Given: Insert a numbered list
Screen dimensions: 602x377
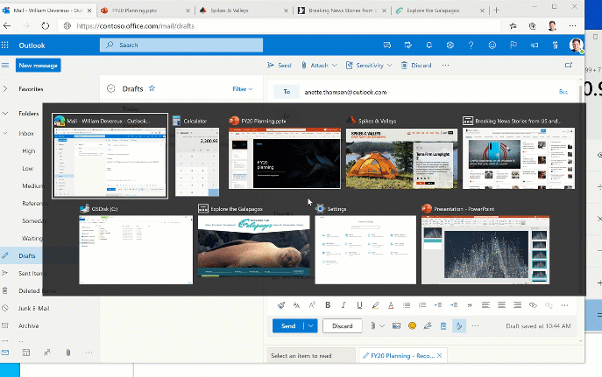Looking at the screenshot, I should coord(422,305).
